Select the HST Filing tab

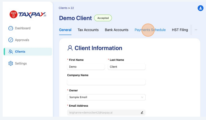click(180, 30)
